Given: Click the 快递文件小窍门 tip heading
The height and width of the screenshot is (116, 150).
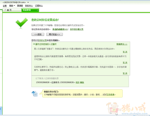Looking at the screenshot, I should [51, 92].
